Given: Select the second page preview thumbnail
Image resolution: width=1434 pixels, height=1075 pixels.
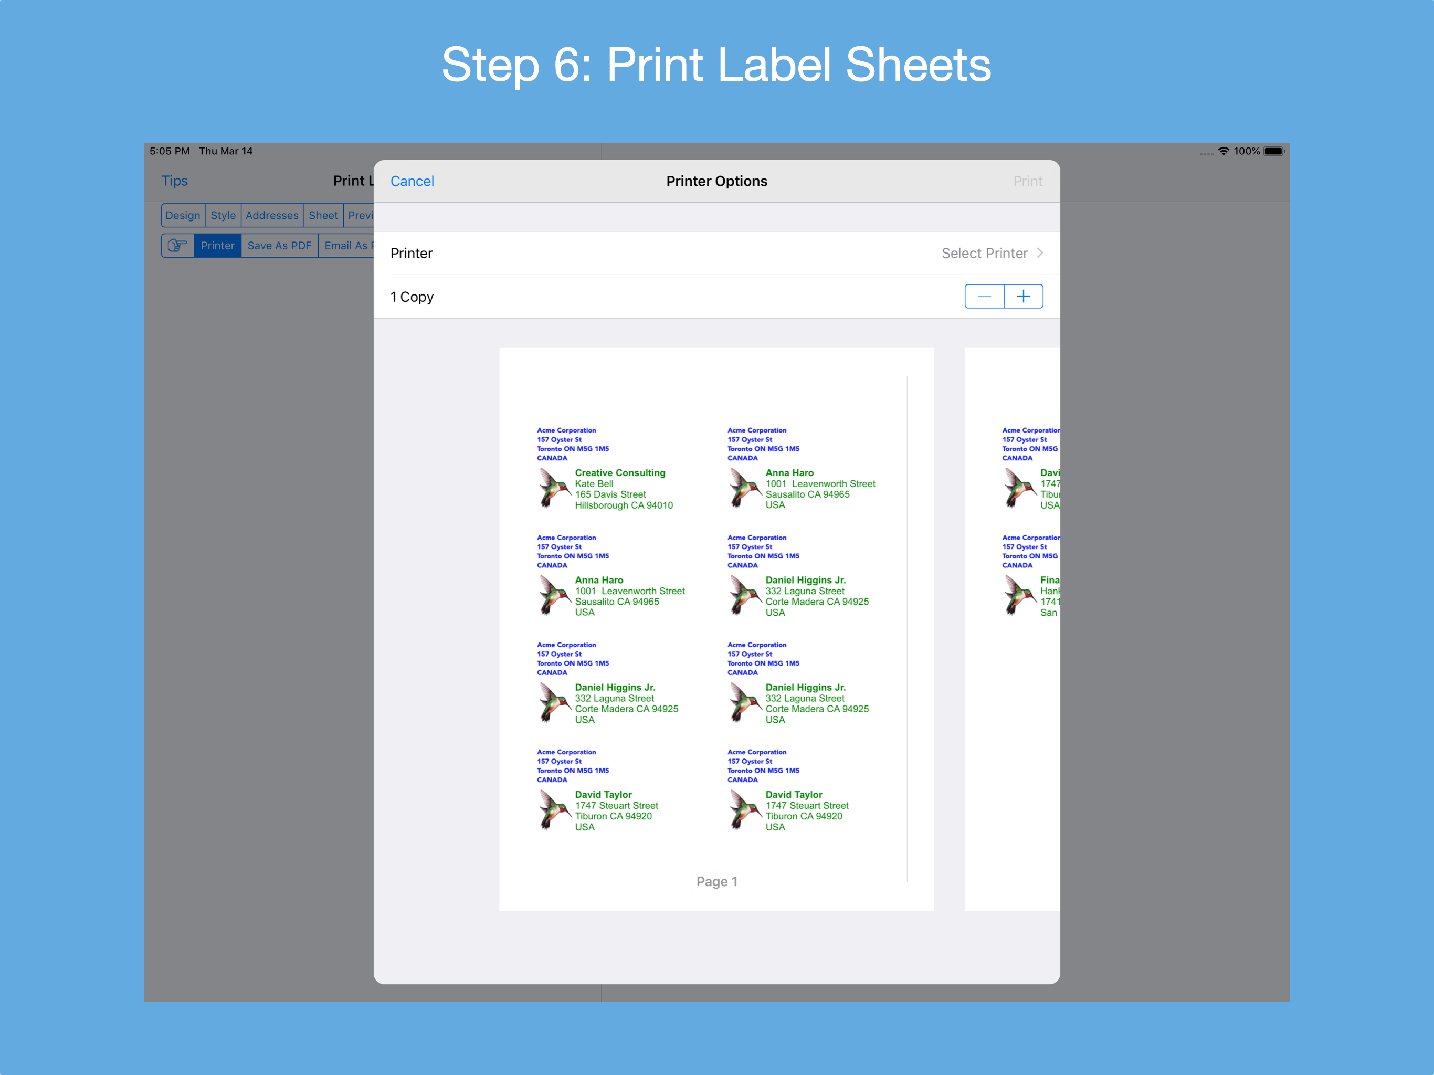Looking at the screenshot, I should pos(1012,629).
